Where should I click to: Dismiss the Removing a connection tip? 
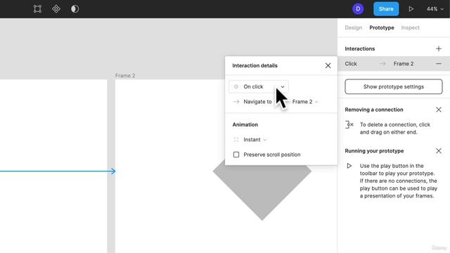coord(438,110)
